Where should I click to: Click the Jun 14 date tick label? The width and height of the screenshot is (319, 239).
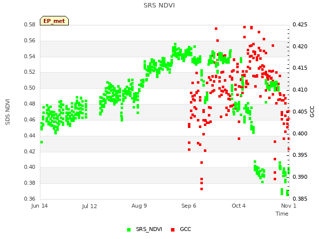point(39,206)
